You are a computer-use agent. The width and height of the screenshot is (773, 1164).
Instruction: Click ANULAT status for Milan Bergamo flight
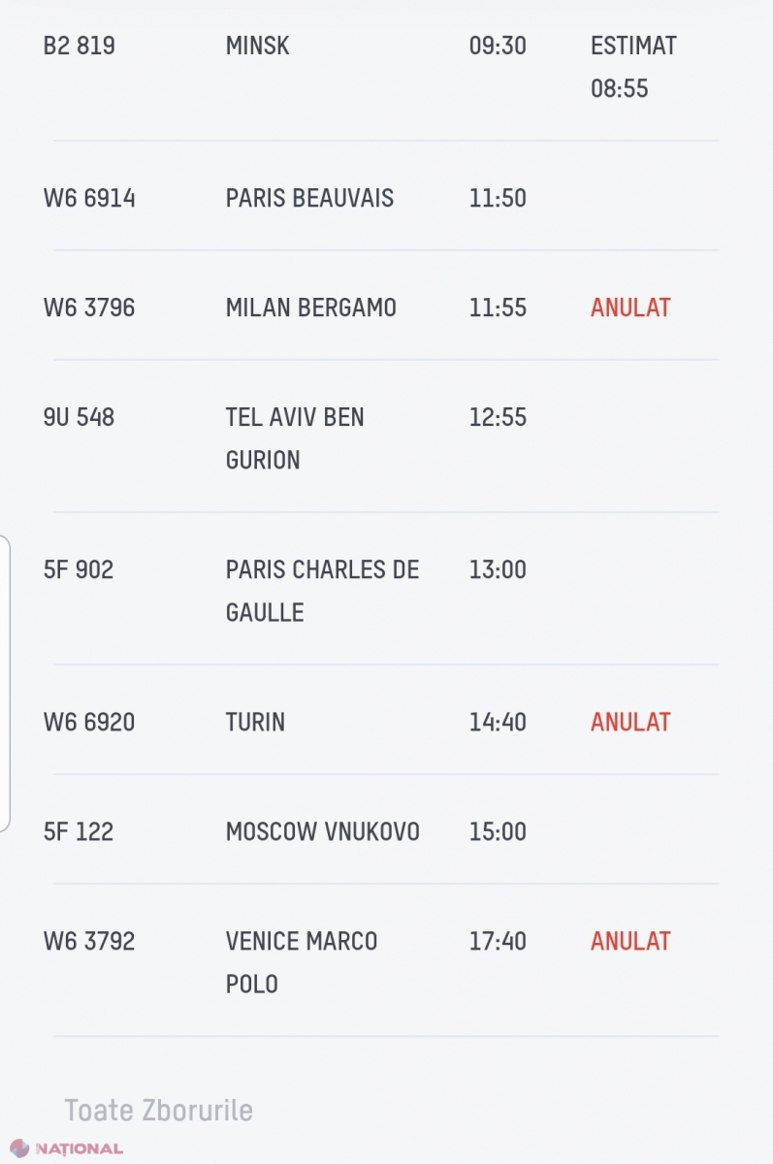tap(630, 307)
